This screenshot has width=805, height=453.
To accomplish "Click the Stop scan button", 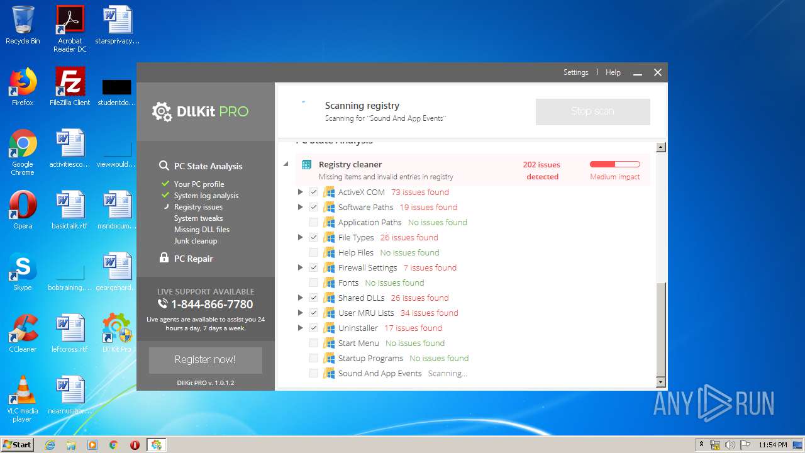I will point(592,111).
